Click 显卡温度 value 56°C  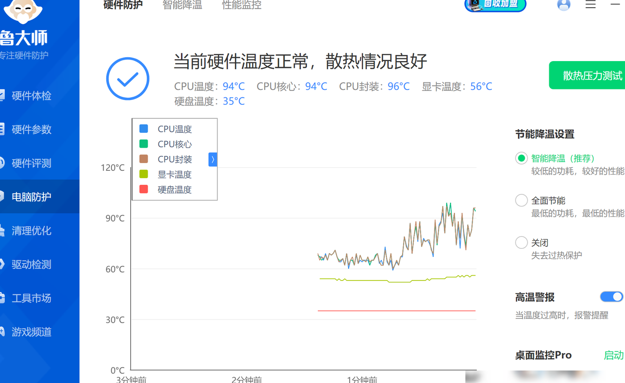(x=481, y=87)
